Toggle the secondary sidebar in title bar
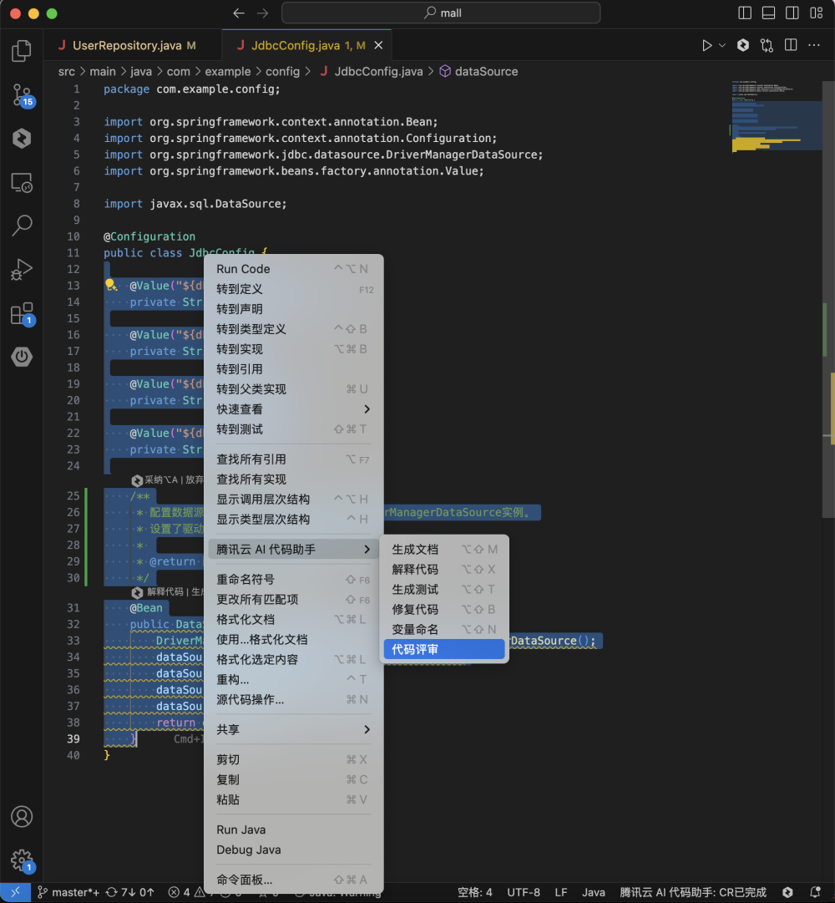This screenshot has height=903, width=835. (x=792, y=13)
